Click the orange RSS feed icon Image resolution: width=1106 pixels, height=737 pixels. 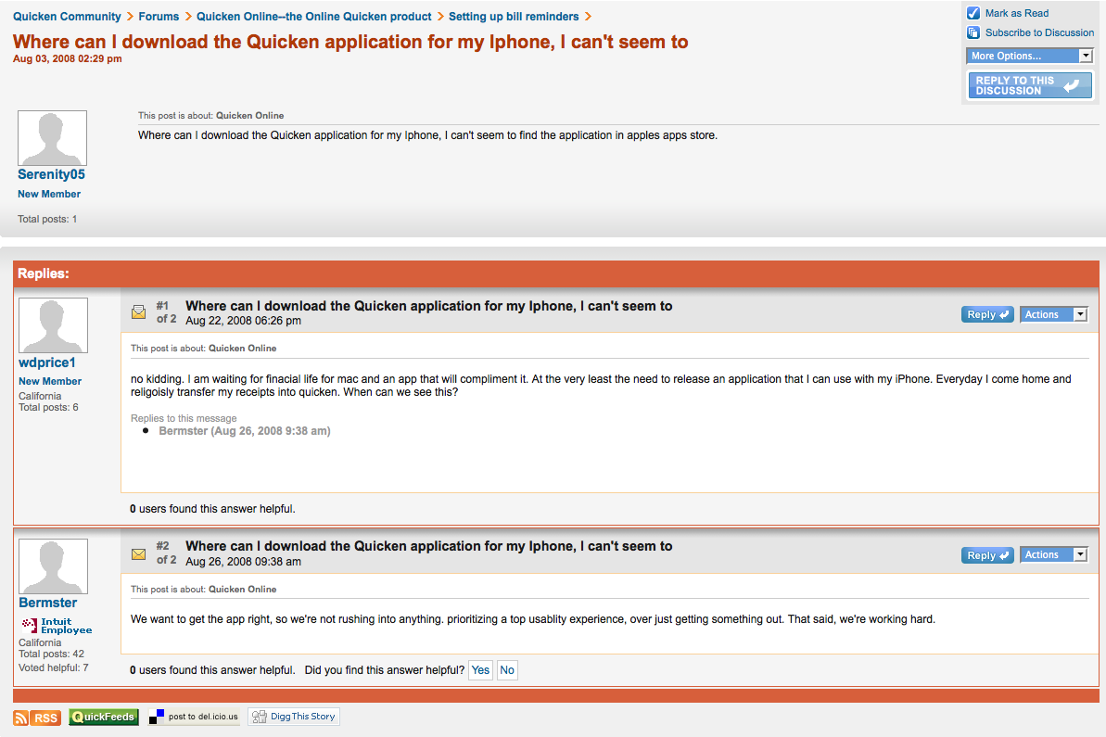point(21,718)
